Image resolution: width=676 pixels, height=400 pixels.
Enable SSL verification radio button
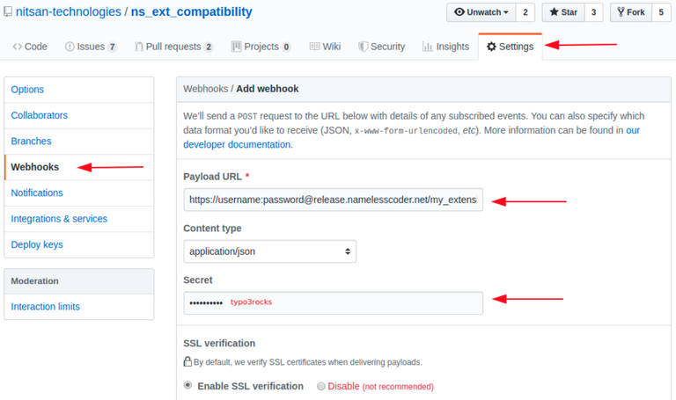[188, 385]
